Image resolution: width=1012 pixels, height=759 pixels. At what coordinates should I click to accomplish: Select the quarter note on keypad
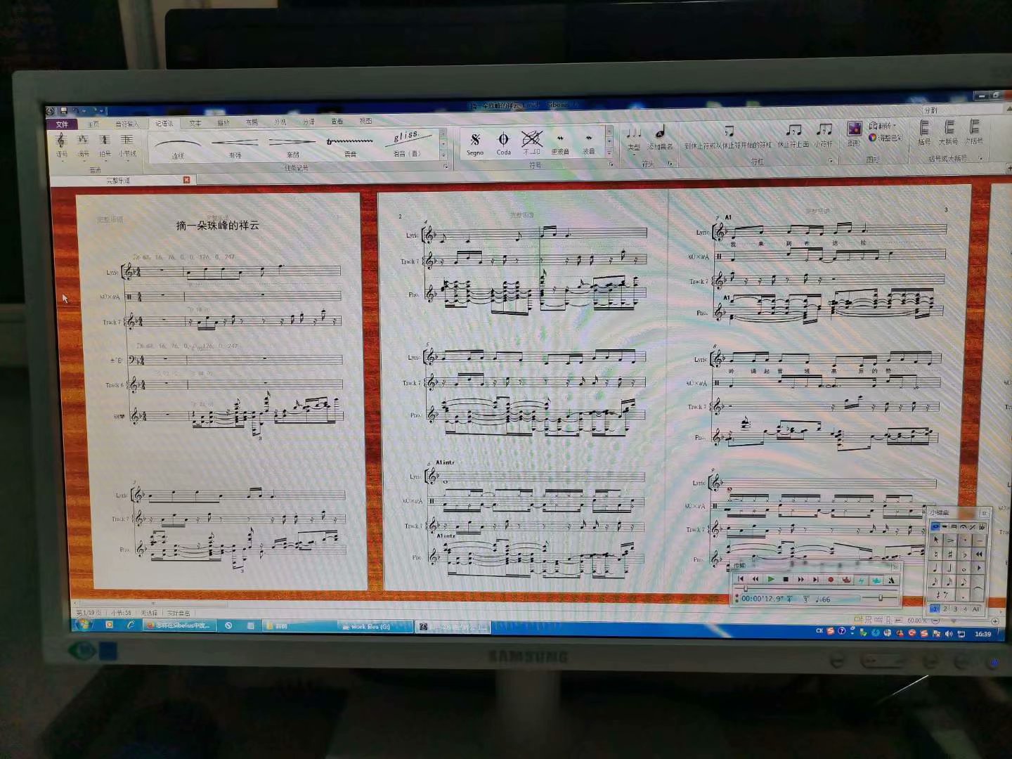click(935, 569)
